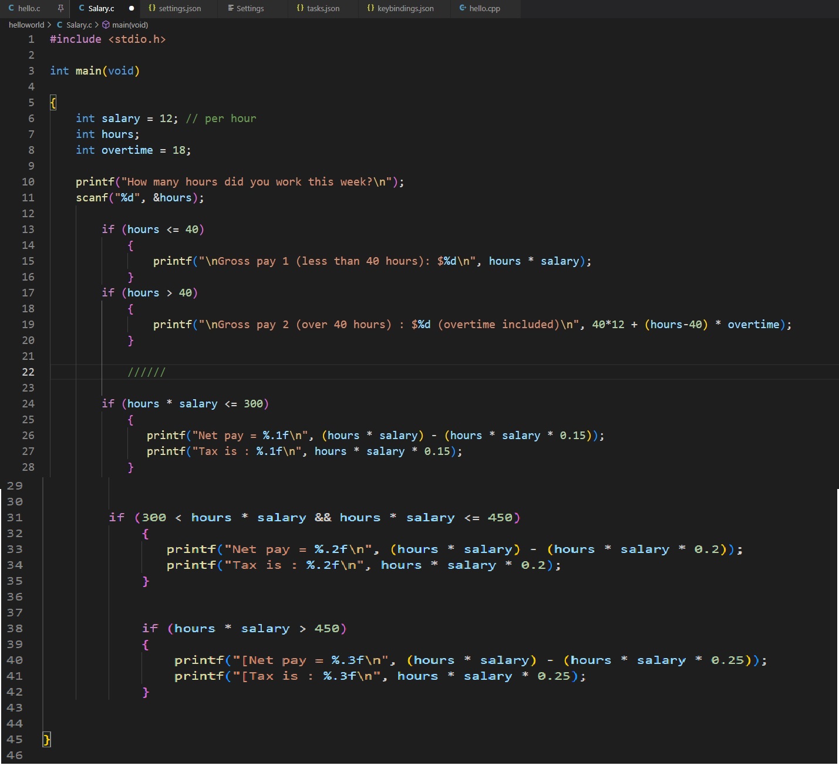Click the '// per hour' comment

click(x=221, y=119)
